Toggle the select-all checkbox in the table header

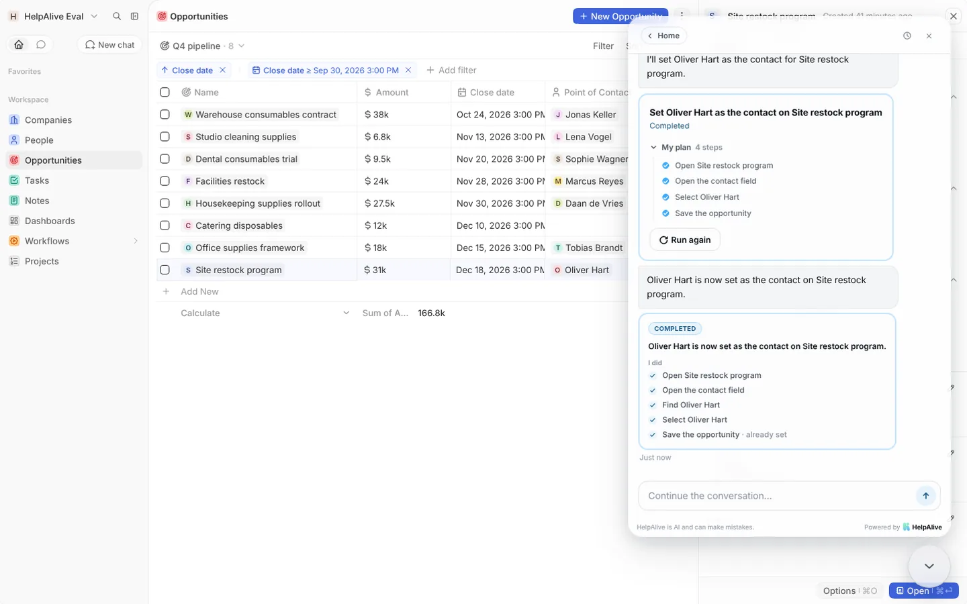coord(165,92)
